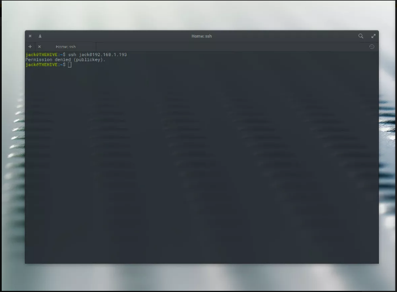The width and height of the screenshot is (397, 292).
Task: Open a new terminal tab with plus icon
Action: click(30, 46)
